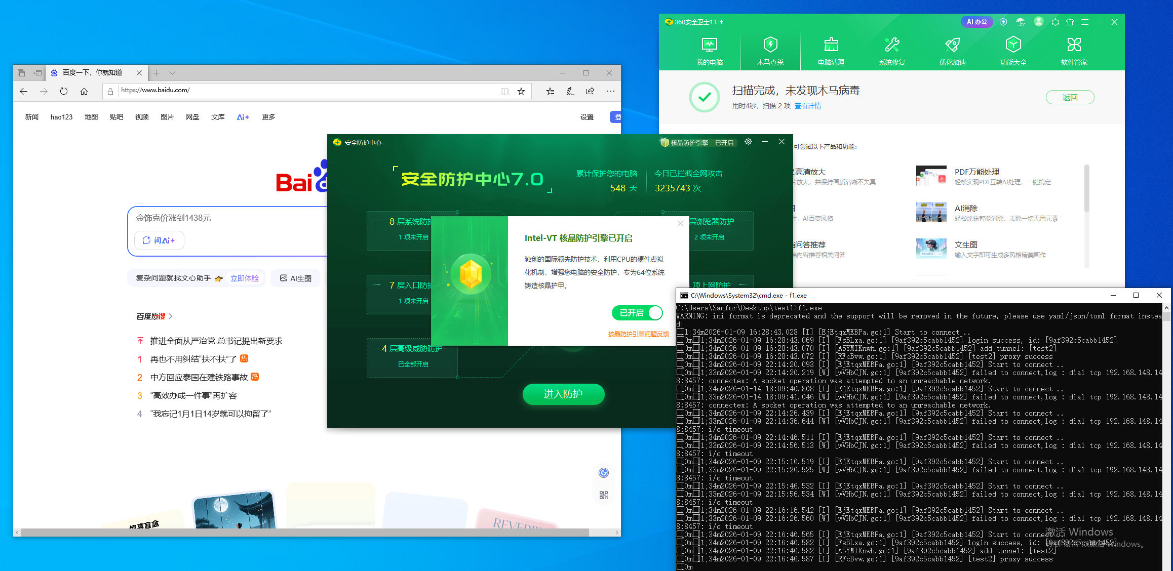Open 木马查杀 trojan scan in 360
1173x571 pixels.
(770, 51)
